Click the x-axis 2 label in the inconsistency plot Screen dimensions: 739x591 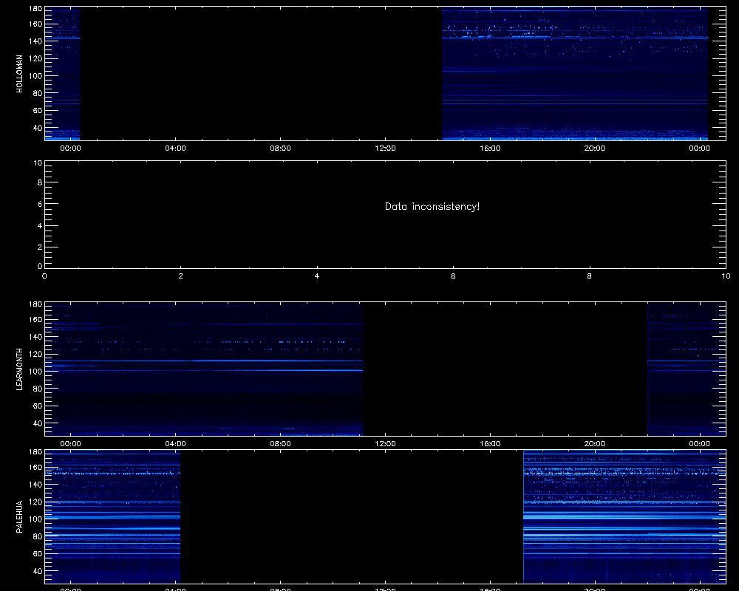pyautogui.click(x=180, y=276)
